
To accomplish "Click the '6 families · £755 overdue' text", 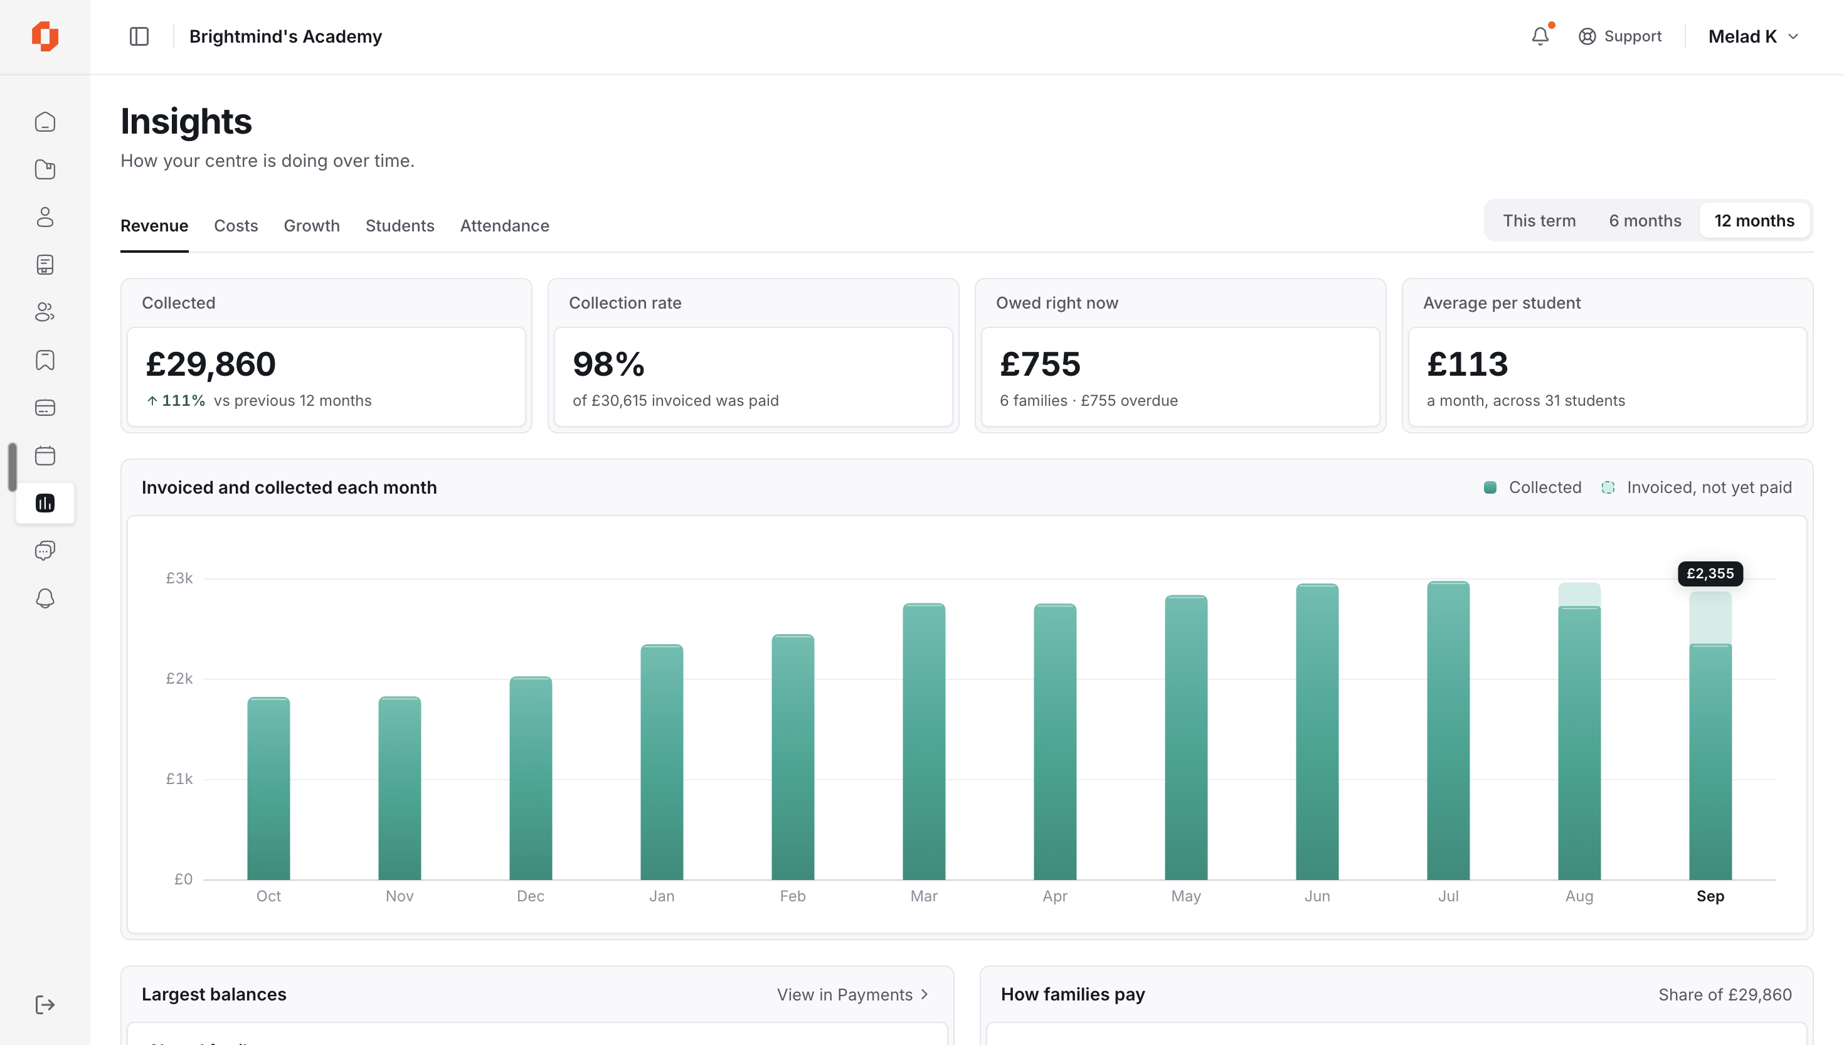I will pyautogui.click(x=1088, y=400).
